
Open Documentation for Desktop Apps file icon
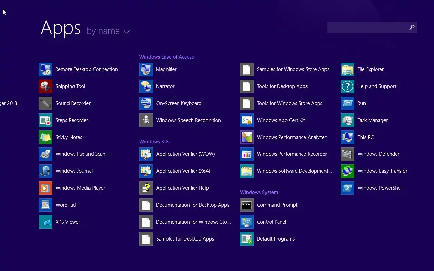point(146,205)
